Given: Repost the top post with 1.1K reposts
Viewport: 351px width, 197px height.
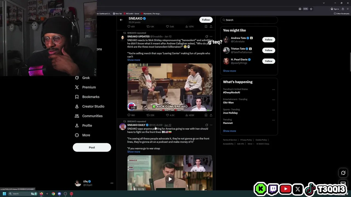Looking at the screenshot, I should click(150, 27).
